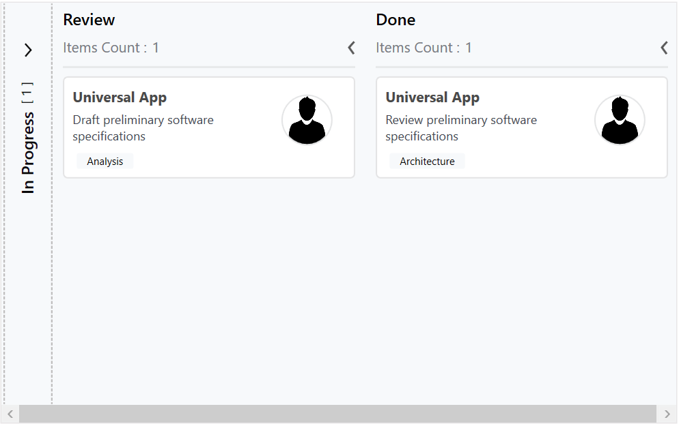Screen dimensions: 679x426
Task: Click Items Count under the Review header
Action: [x=111, y=48]
